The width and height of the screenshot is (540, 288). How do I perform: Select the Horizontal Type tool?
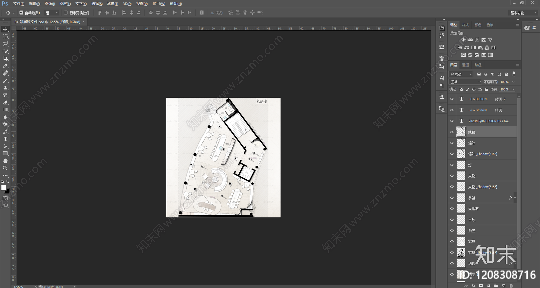pyautogui.click(x=5, y=139)
